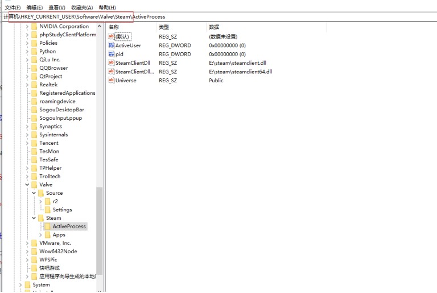Click the r2 folder icon
This screenshot has width=437, height=293.
[x=47, y=202]
